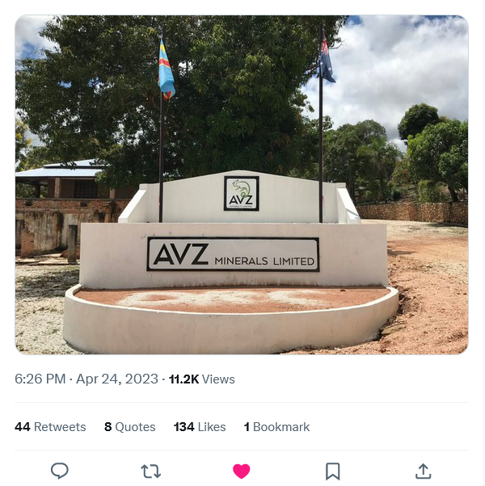
Task: Toggle the bookmark icon for this tweet
Action: pos(332,471)
